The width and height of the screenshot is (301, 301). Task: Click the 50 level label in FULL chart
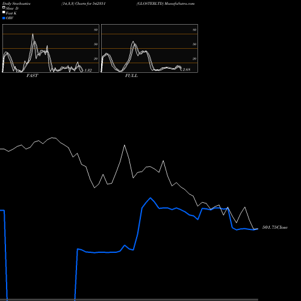point(194,44)
